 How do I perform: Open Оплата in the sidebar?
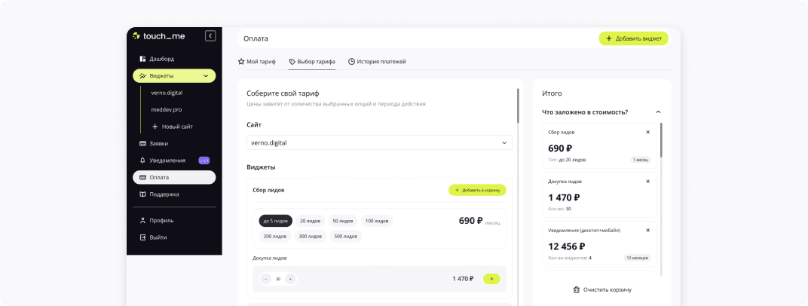174,177
